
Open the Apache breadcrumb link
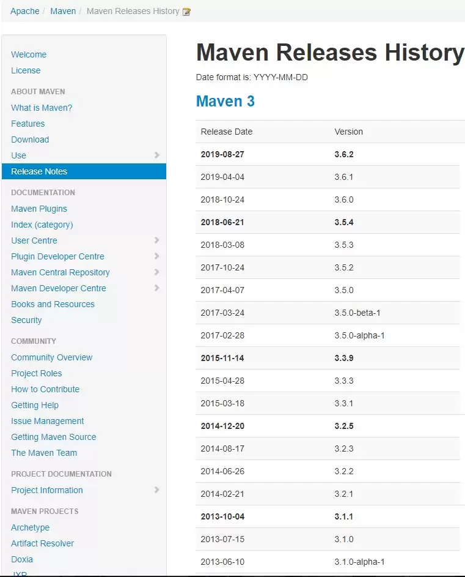pos(24,11)
